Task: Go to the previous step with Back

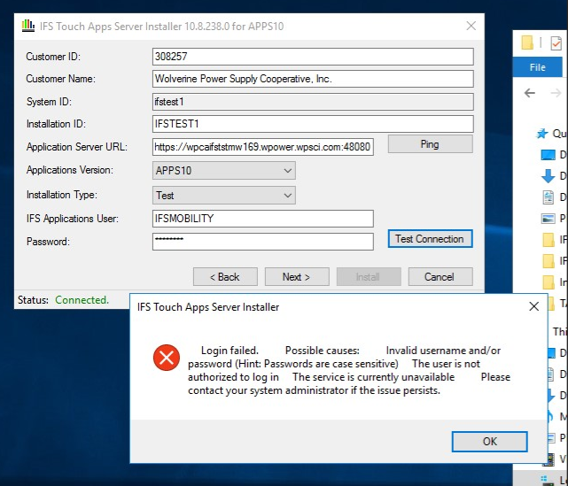Action: click(x=225, y=277)
